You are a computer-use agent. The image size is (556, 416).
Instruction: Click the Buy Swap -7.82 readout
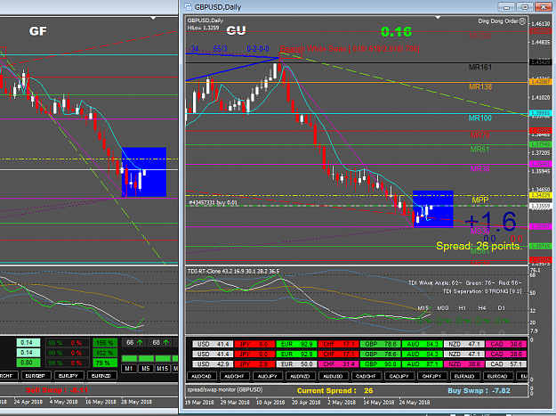tap(479, 391)
